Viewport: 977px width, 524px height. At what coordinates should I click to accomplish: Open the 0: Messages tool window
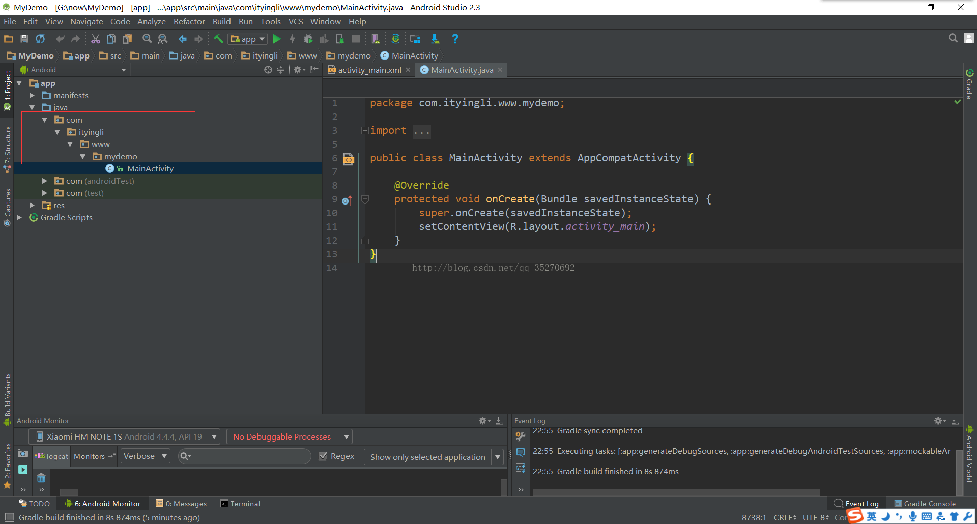coord(181,504)
